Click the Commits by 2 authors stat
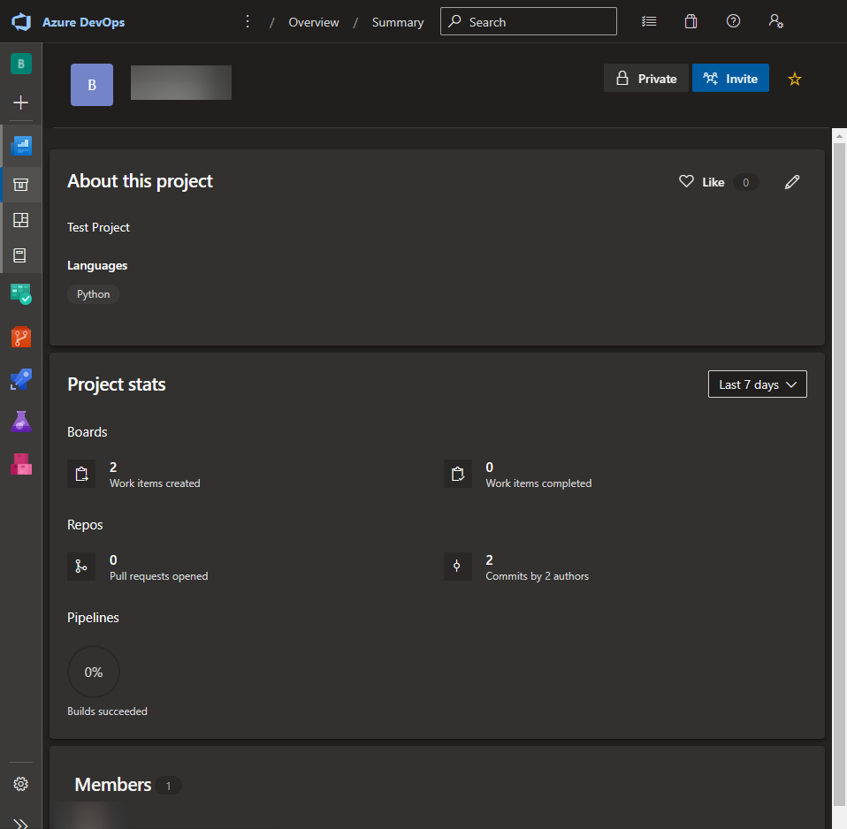 coord(537,567)
